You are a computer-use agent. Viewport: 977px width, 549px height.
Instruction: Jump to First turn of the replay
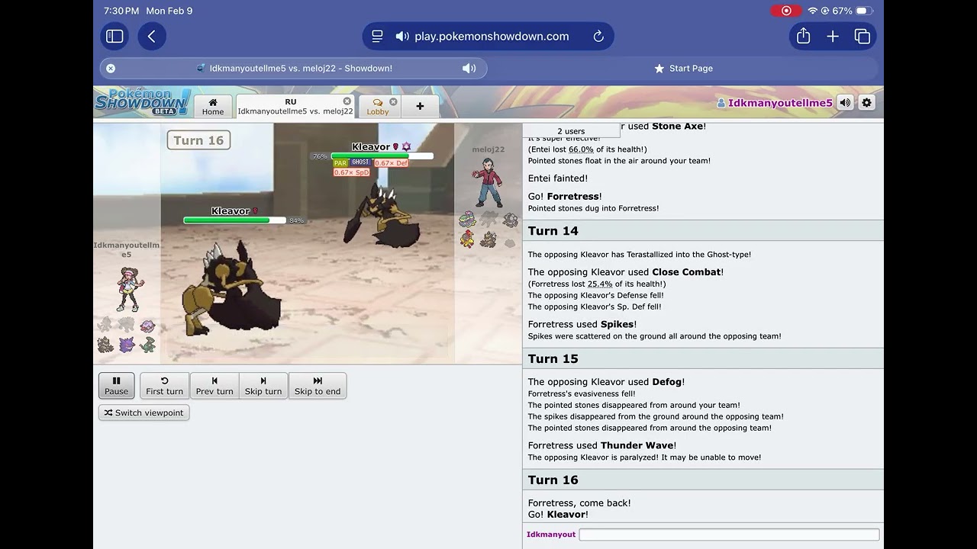click(165, 386)
